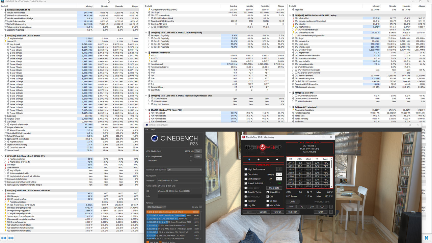Click the lightning icon beside GPU magfeszültség
This screenshot has width=432, height=243.
point(294,27)
